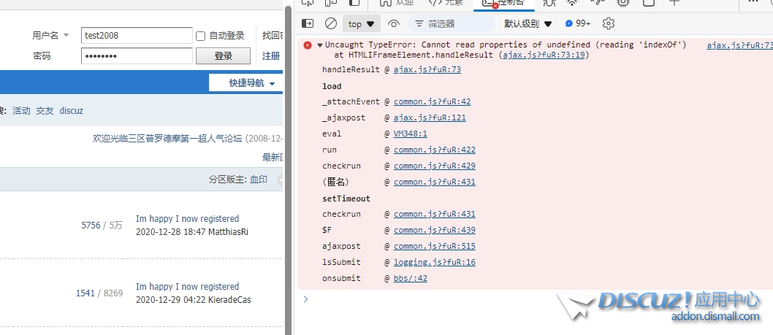Open the top context dropdown
This screenshot has width=773, height=335.
coord(361,23)
